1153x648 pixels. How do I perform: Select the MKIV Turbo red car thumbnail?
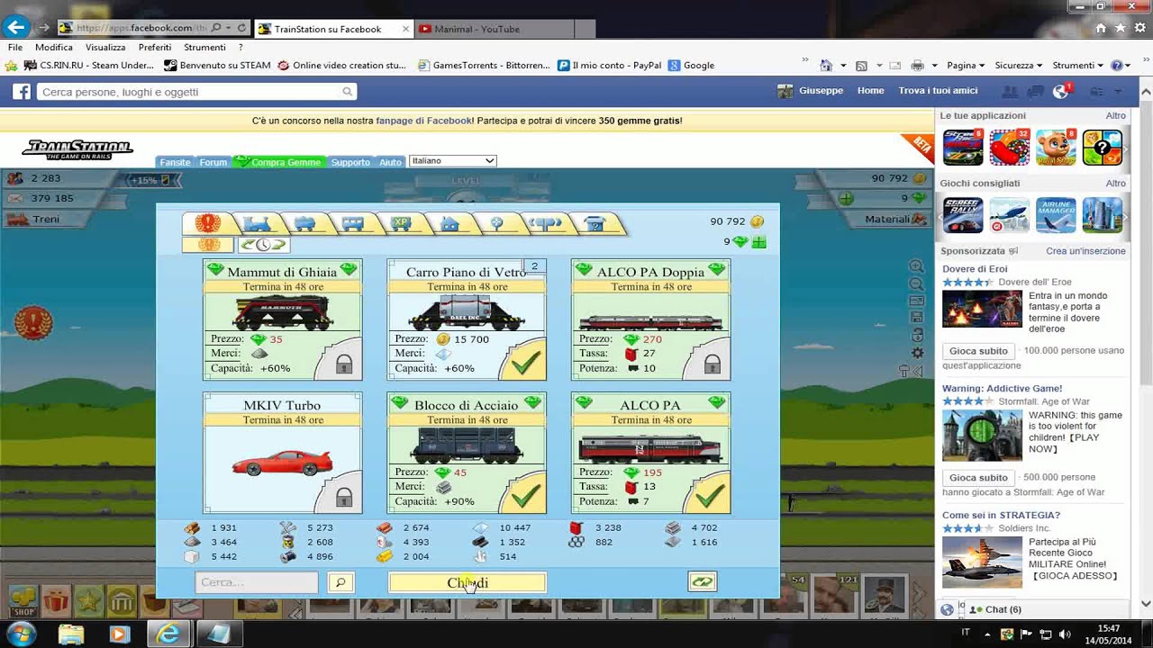point(282,463)
